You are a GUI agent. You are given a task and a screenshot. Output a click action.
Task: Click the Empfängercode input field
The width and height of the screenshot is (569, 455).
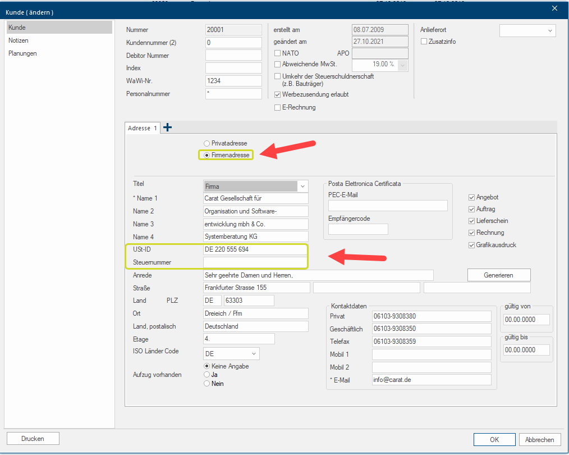pyautogui.click(x=358, y=229)
